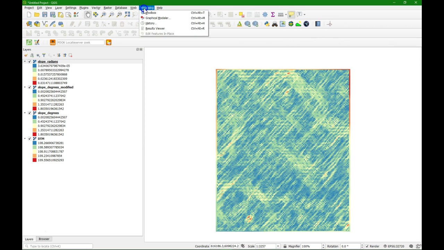Collapse the DTM layer legend
Image resolution: width=444 pixels, height=250 pixels.
coord(25,139)
